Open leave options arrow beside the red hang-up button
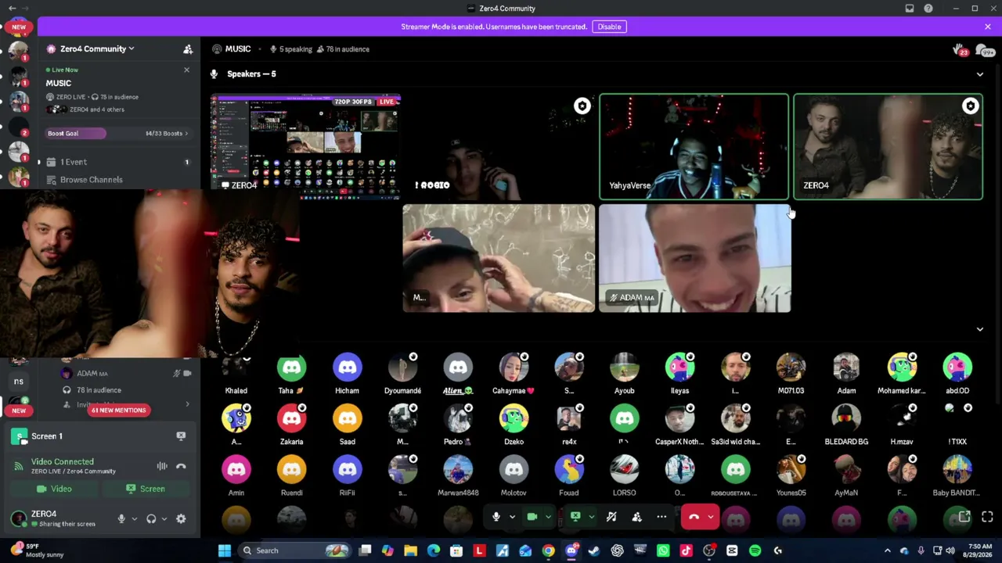 click(711, 516)
